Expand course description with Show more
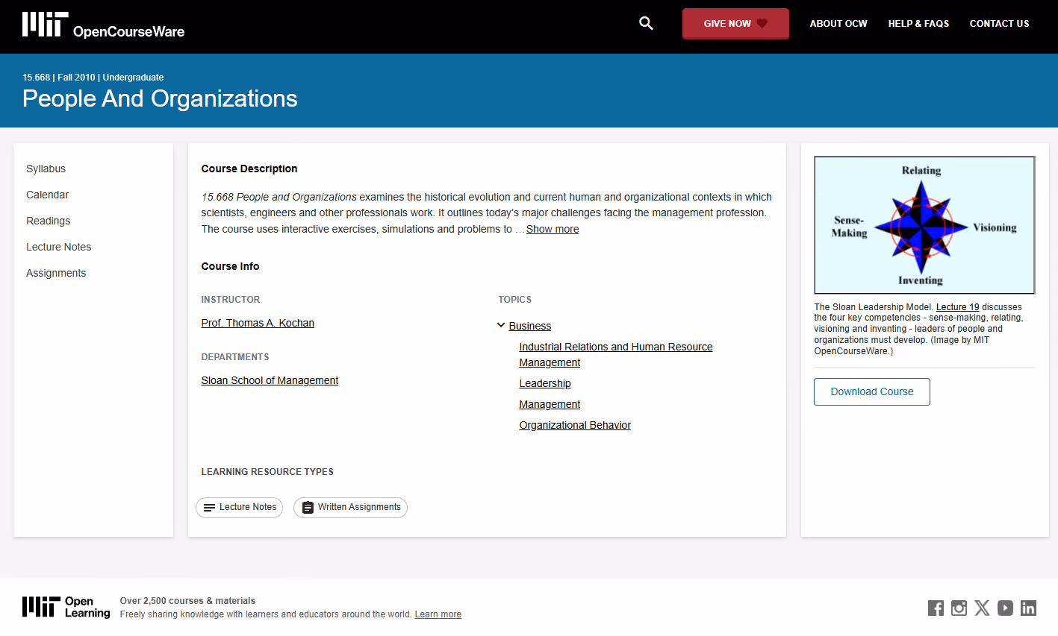 point(553,229)
